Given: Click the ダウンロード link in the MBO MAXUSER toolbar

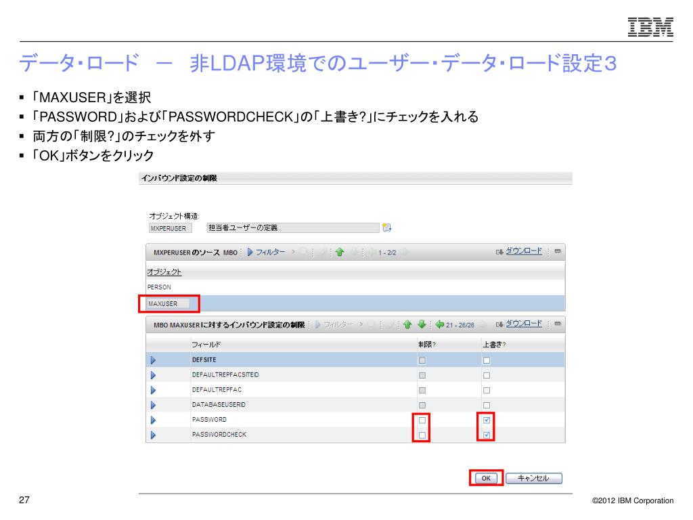Looking at the screenshot, I should coord(524,323).
